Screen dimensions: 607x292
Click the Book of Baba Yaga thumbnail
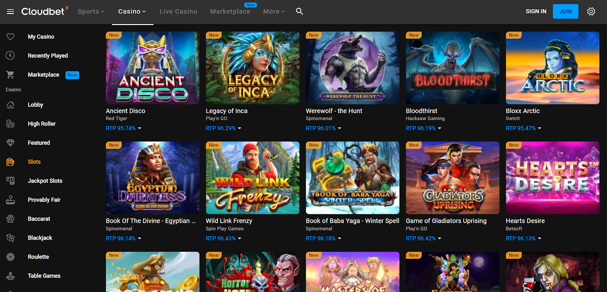tap(352, 178)
